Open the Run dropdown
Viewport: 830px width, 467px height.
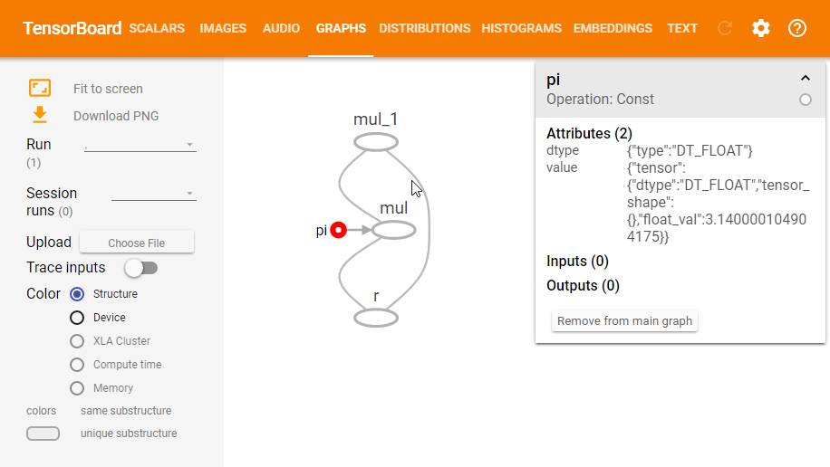(140, 145)
